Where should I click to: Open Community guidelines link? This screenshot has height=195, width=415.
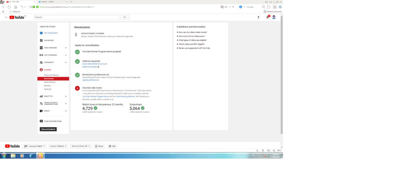click(125, 96)
